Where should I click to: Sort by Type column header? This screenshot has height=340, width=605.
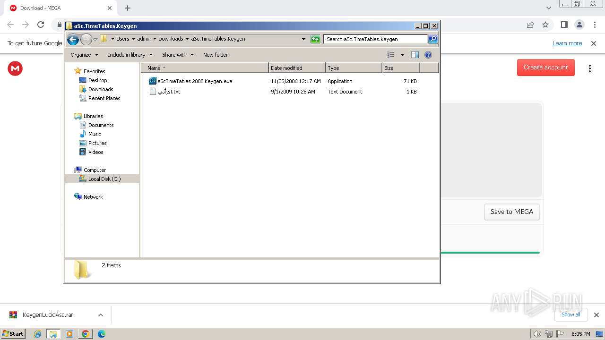click(354, 68)
